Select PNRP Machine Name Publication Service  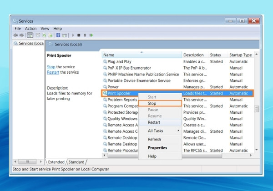[177, 74]
